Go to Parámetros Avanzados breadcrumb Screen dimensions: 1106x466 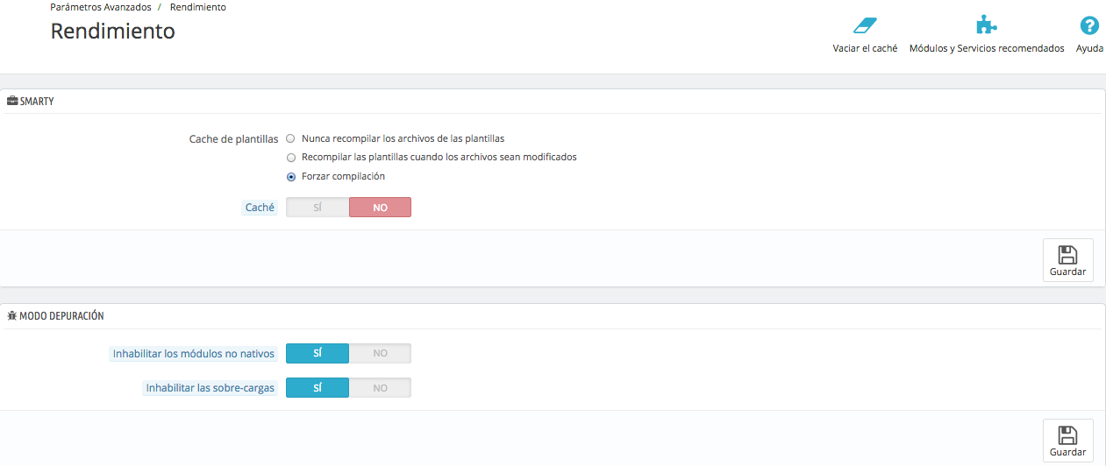click(x=99, y=7)
